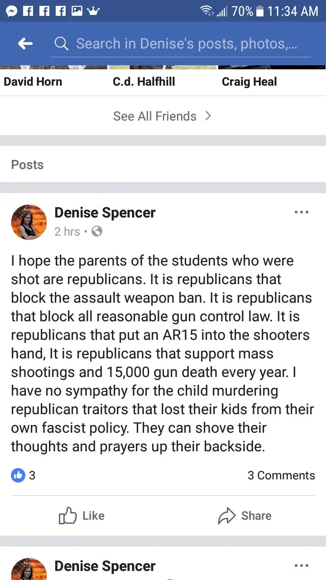The height and width of the screenshot is (580, 326).
Task: Open second post's three-dot options menu
Action: coord(301,565)
